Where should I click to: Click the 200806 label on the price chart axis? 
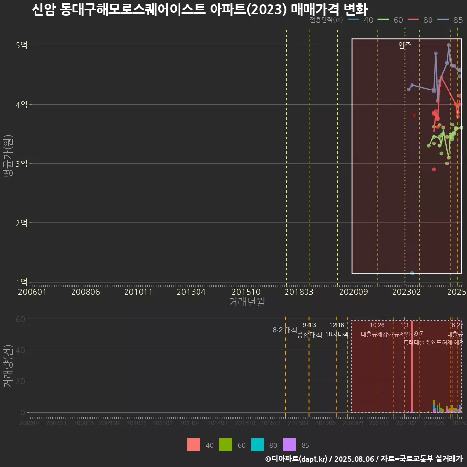(86, 292)
